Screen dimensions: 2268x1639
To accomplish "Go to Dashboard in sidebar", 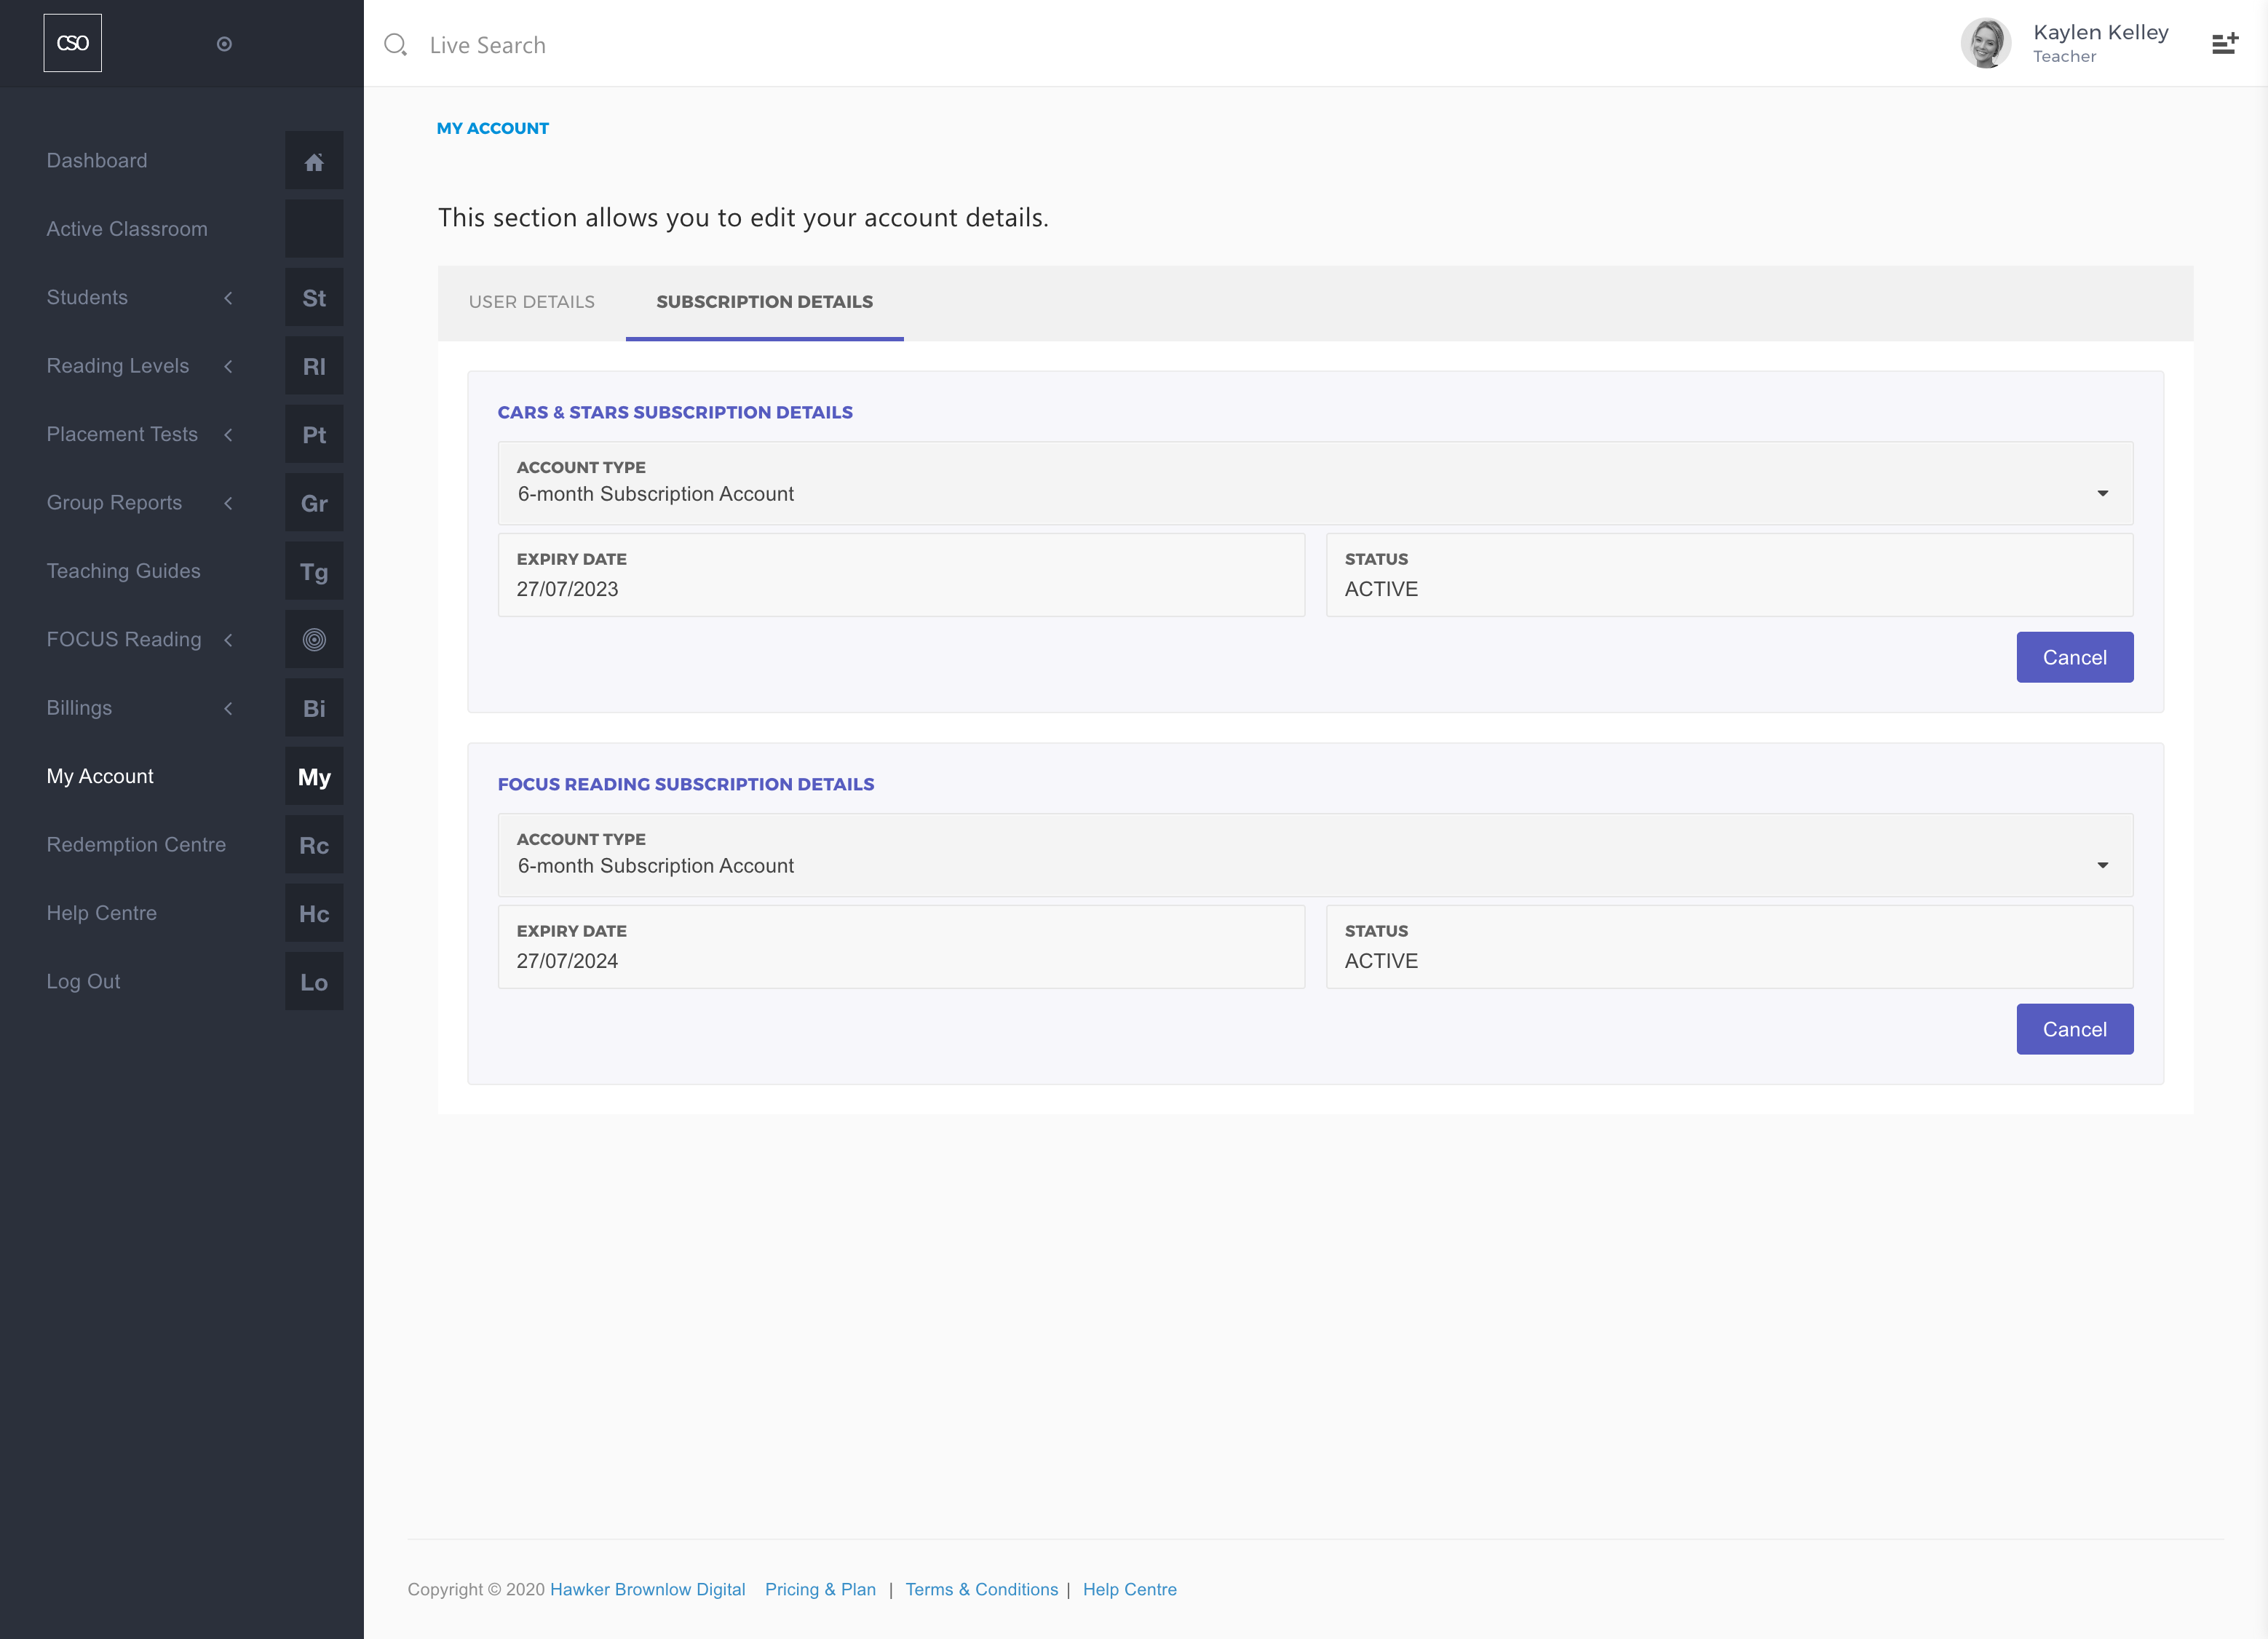I will 97,161.
